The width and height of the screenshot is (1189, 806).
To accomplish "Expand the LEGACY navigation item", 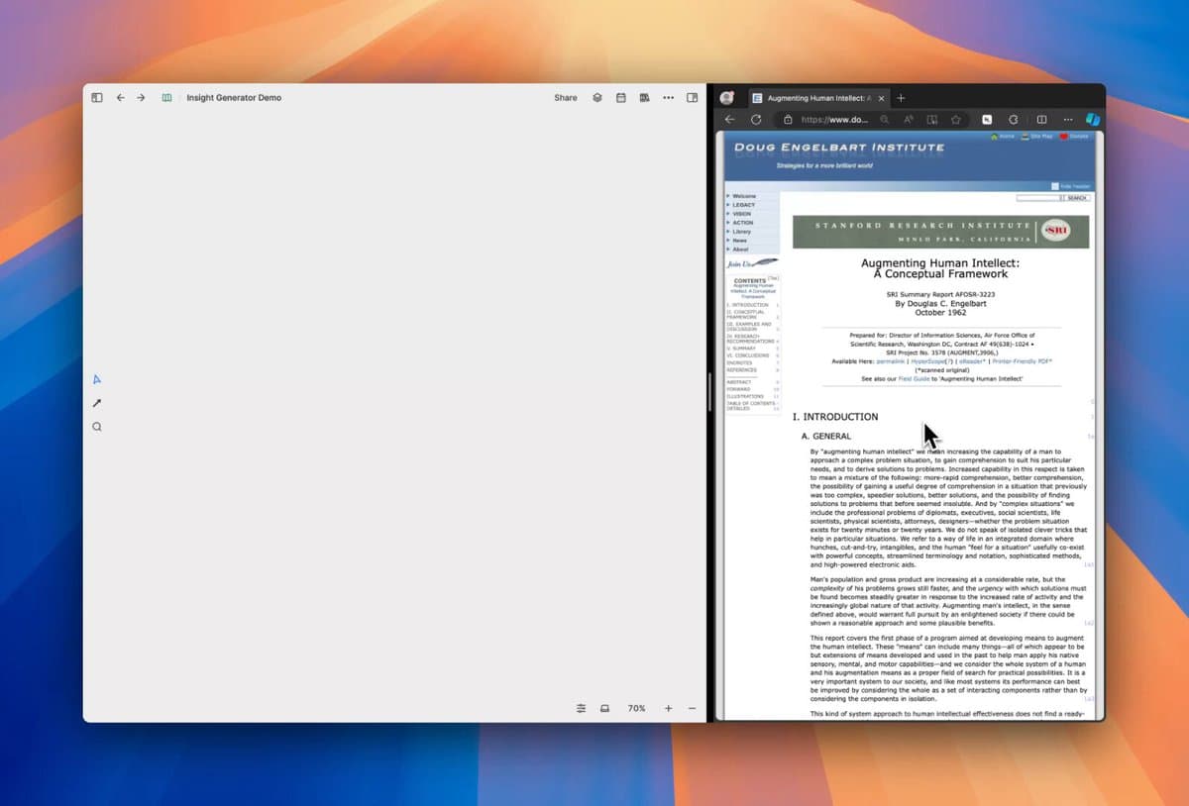I will coord(743,205).
